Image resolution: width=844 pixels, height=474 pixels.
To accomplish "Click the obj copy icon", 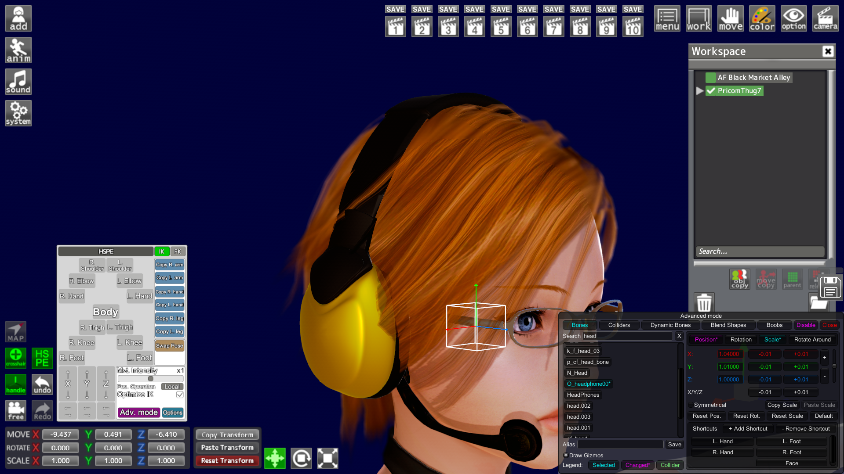I will coord(739,279).
